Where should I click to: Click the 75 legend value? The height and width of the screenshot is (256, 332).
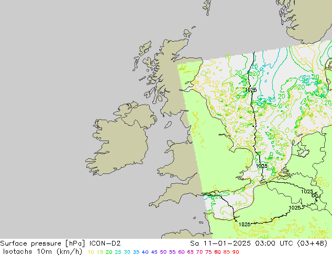[x=208, y=252]
